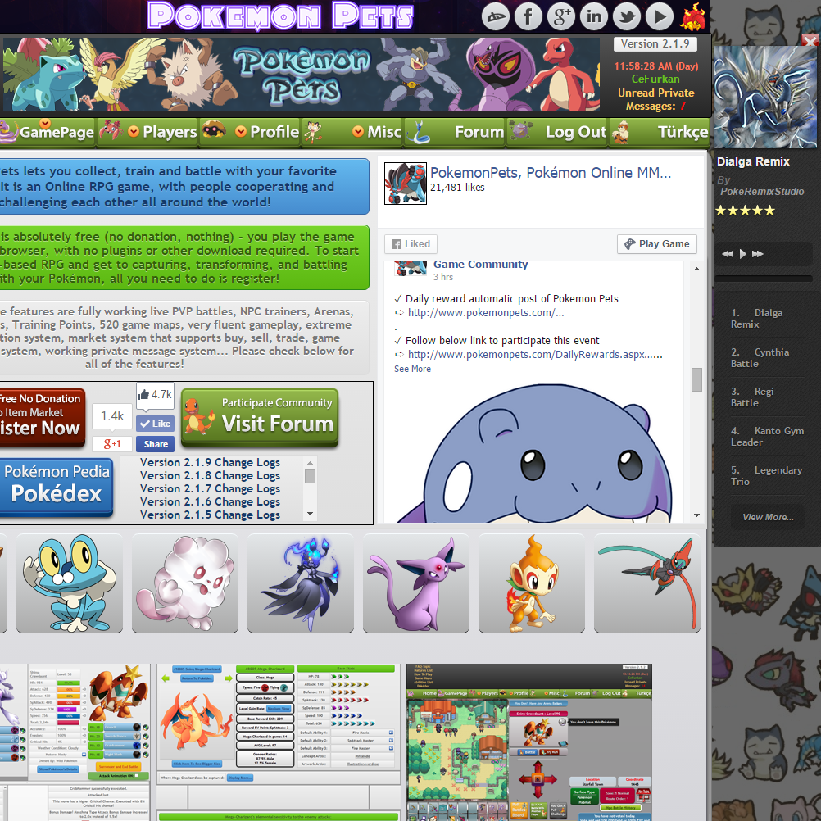The width and height of the screenshot is (821, 821).
Task: Open the Game Community post author link
Action: point(480,265)
